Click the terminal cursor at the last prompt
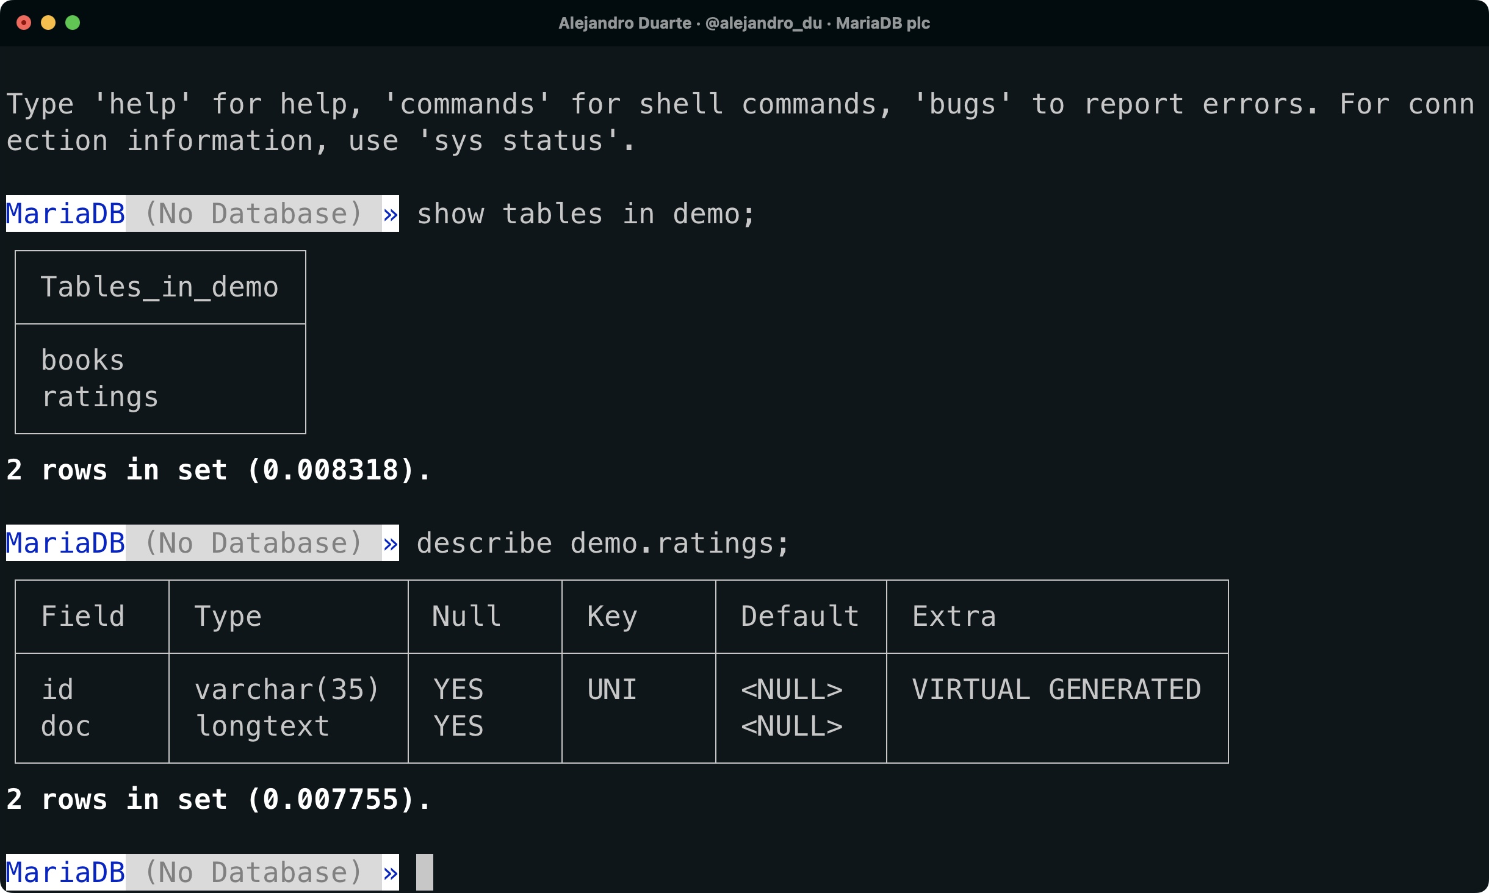Viewport: 1489px width, 893px height. click(425, 872)
